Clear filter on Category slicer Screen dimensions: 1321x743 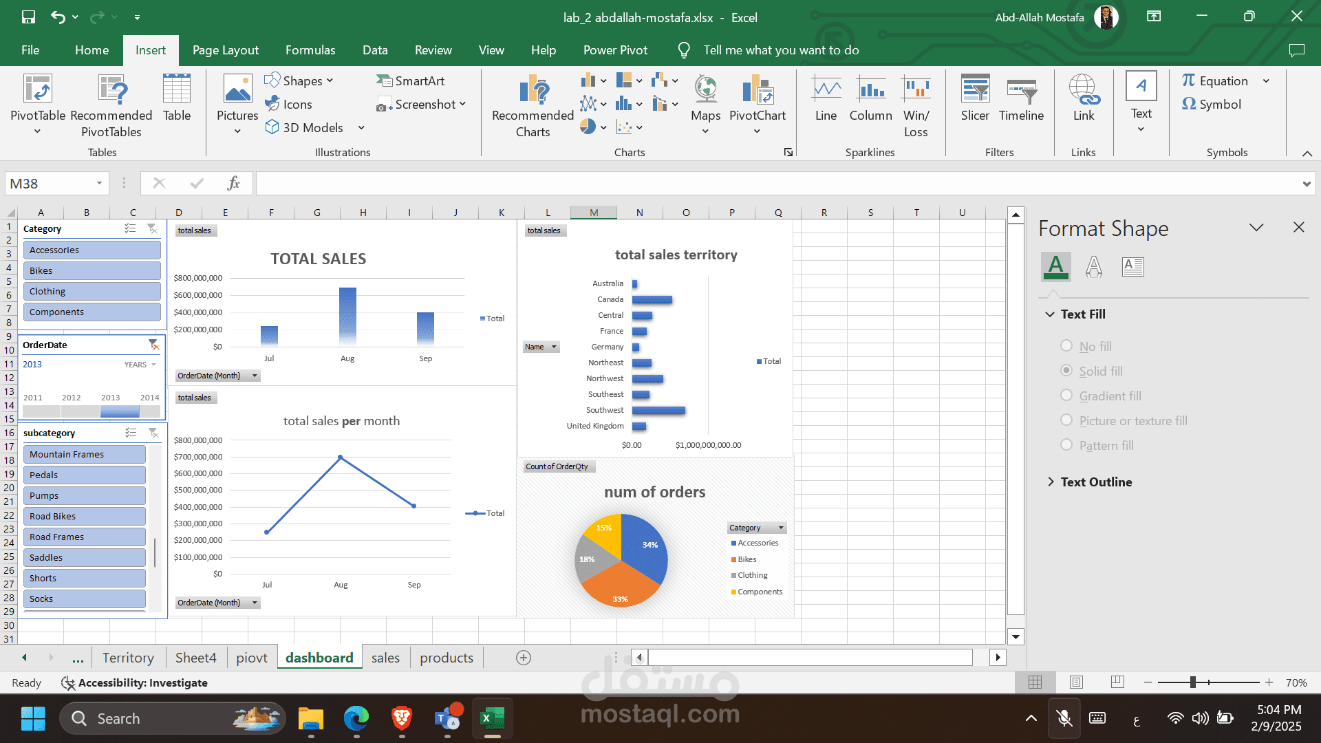tap(153, 228)
